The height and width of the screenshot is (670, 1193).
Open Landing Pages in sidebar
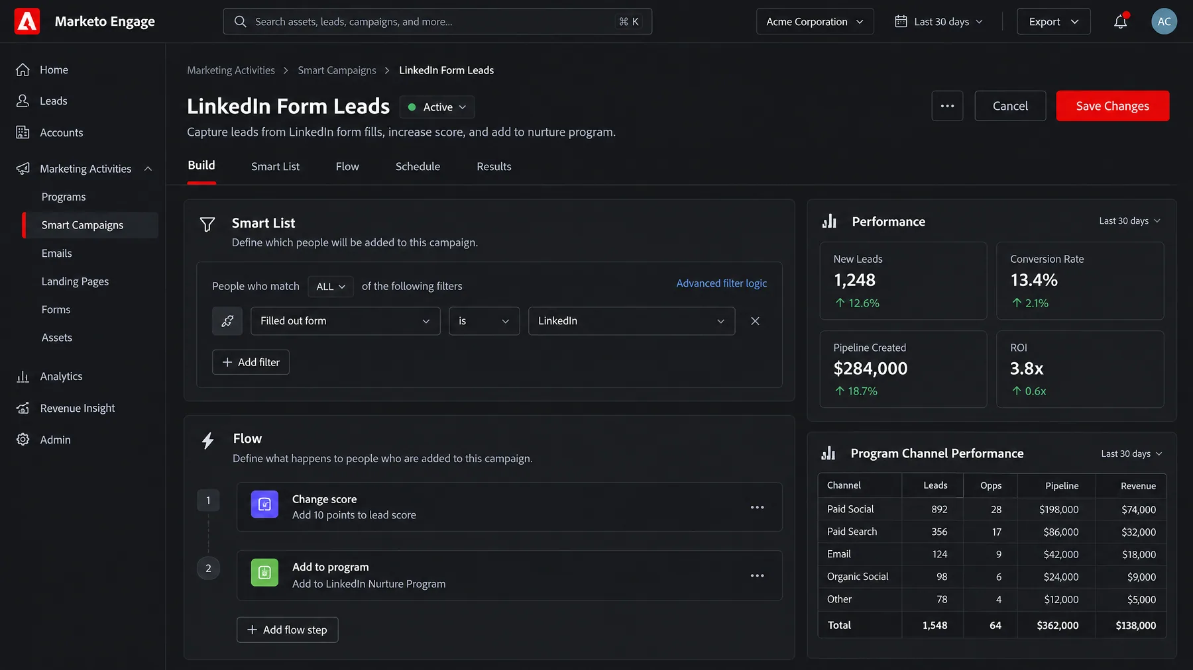(x=75, y=281)
